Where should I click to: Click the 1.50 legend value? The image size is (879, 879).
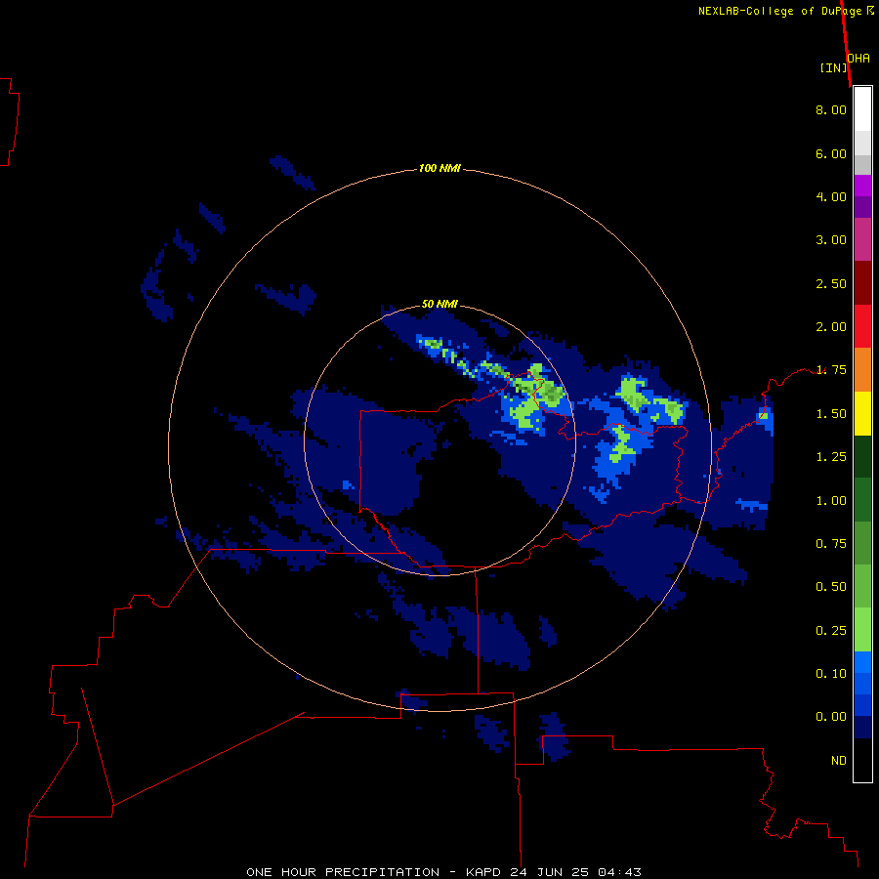point(831,414)
